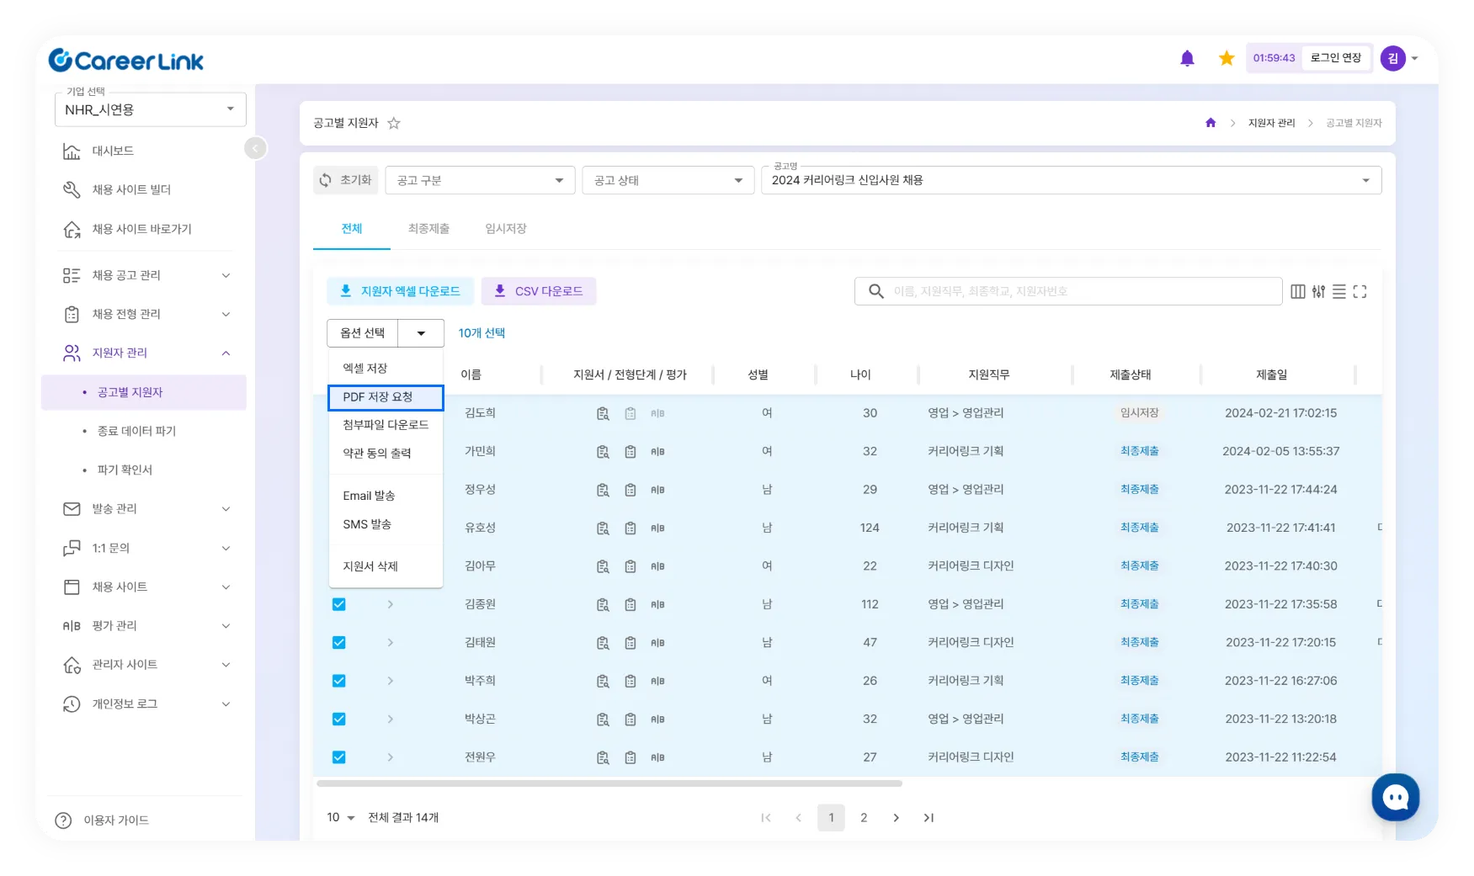Open the column settings icon
Image resolution: width=1474 pixels, height=876 pixels.
(x=1298, y=291)
